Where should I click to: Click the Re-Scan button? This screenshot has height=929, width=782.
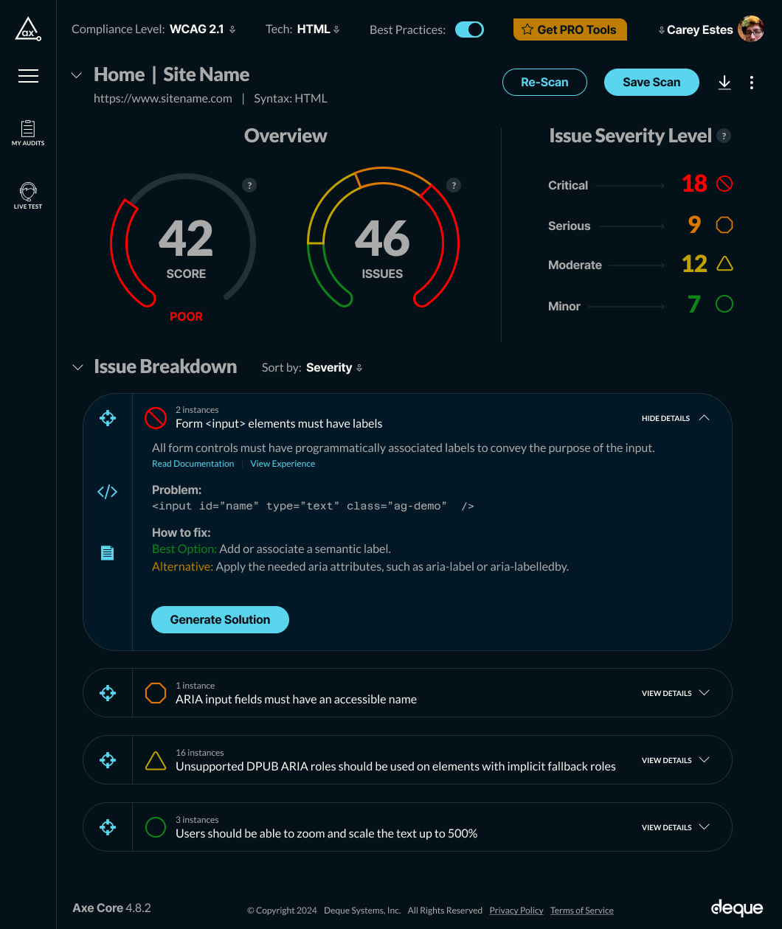pos(544,83)
